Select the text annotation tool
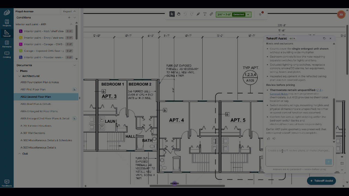Image resolution: width=349 pixels, height=196 pixels. coord(205,14)
